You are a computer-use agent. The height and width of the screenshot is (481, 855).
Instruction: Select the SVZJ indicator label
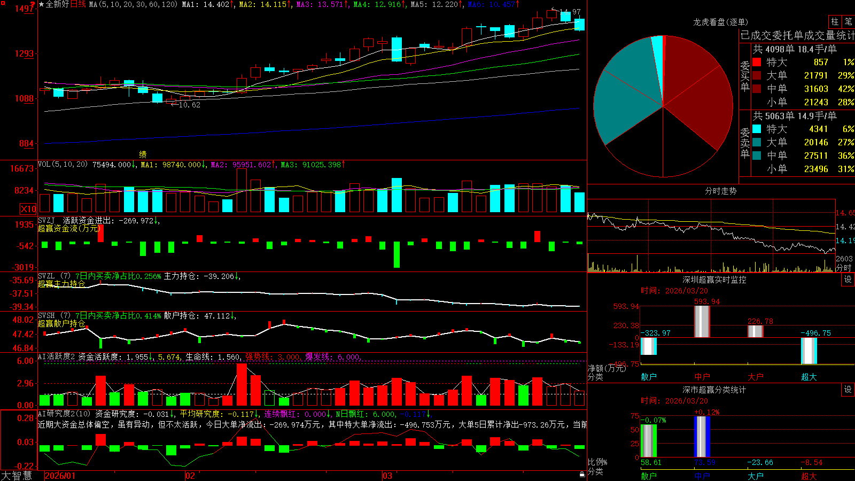tap(46, 220)
